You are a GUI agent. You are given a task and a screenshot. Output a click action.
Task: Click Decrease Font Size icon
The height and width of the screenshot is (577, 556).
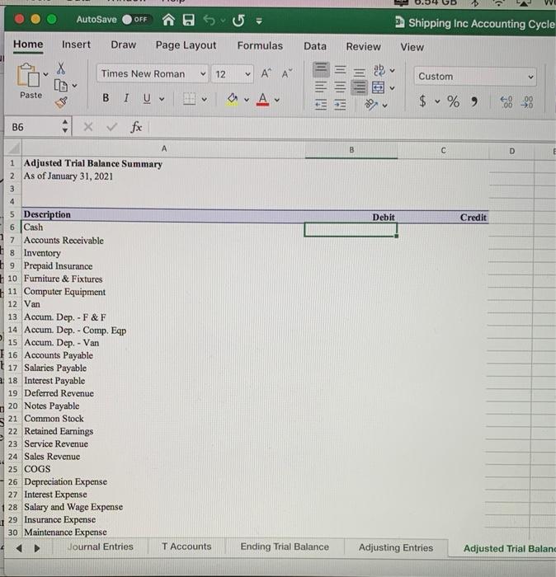point(286,74)
